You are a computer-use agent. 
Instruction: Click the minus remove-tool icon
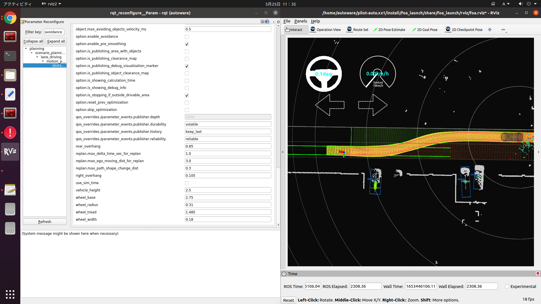tap(503, 30)
